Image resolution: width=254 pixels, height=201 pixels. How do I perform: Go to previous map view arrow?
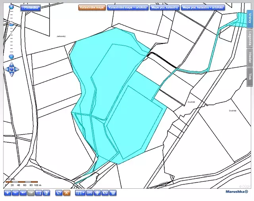point(23,193)
